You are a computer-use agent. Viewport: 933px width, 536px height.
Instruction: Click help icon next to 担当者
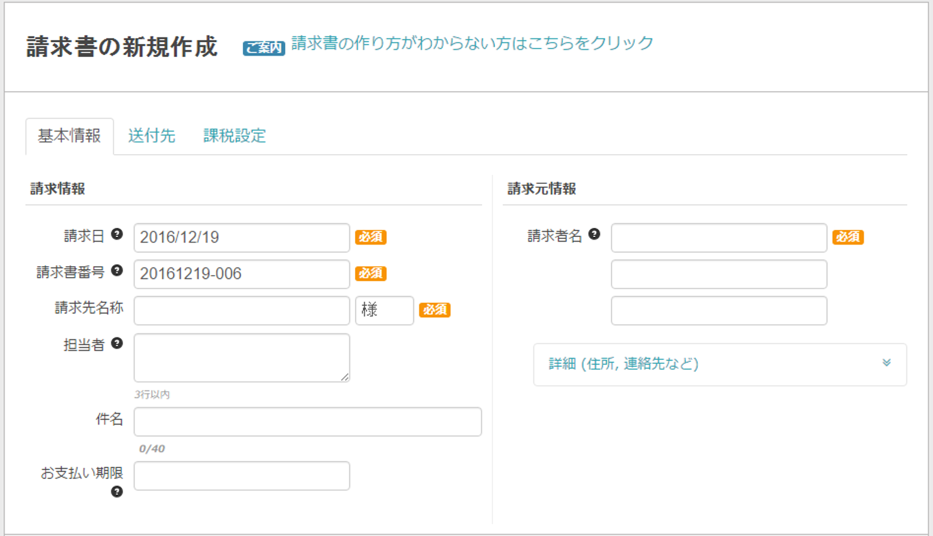(117, 343)
